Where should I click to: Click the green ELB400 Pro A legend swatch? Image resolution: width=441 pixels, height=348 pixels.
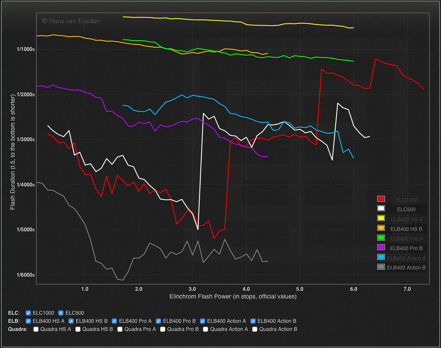pyautogui.click(x=381, y=238)
